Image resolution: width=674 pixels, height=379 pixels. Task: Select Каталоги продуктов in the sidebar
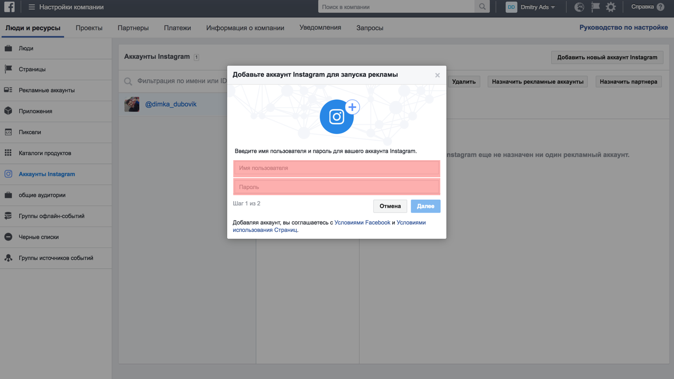[56, 153]
